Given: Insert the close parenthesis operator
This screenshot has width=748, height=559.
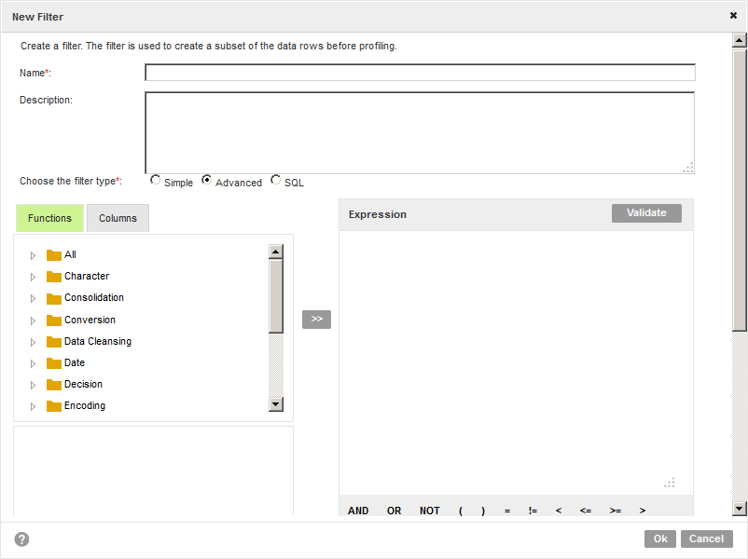Looking at the screenshot, I should [x=483, y=511].
